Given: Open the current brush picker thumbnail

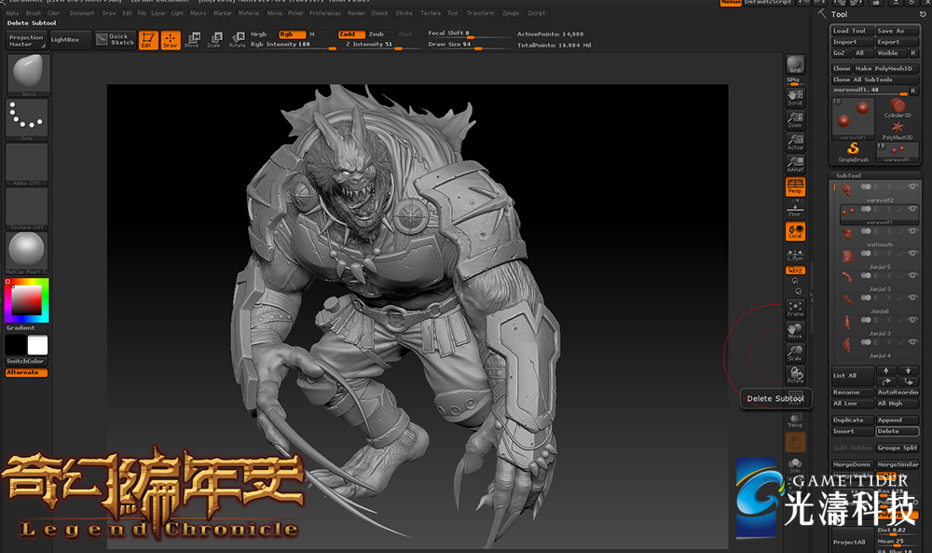Looking at the screenshot, I should coord(28,74).
